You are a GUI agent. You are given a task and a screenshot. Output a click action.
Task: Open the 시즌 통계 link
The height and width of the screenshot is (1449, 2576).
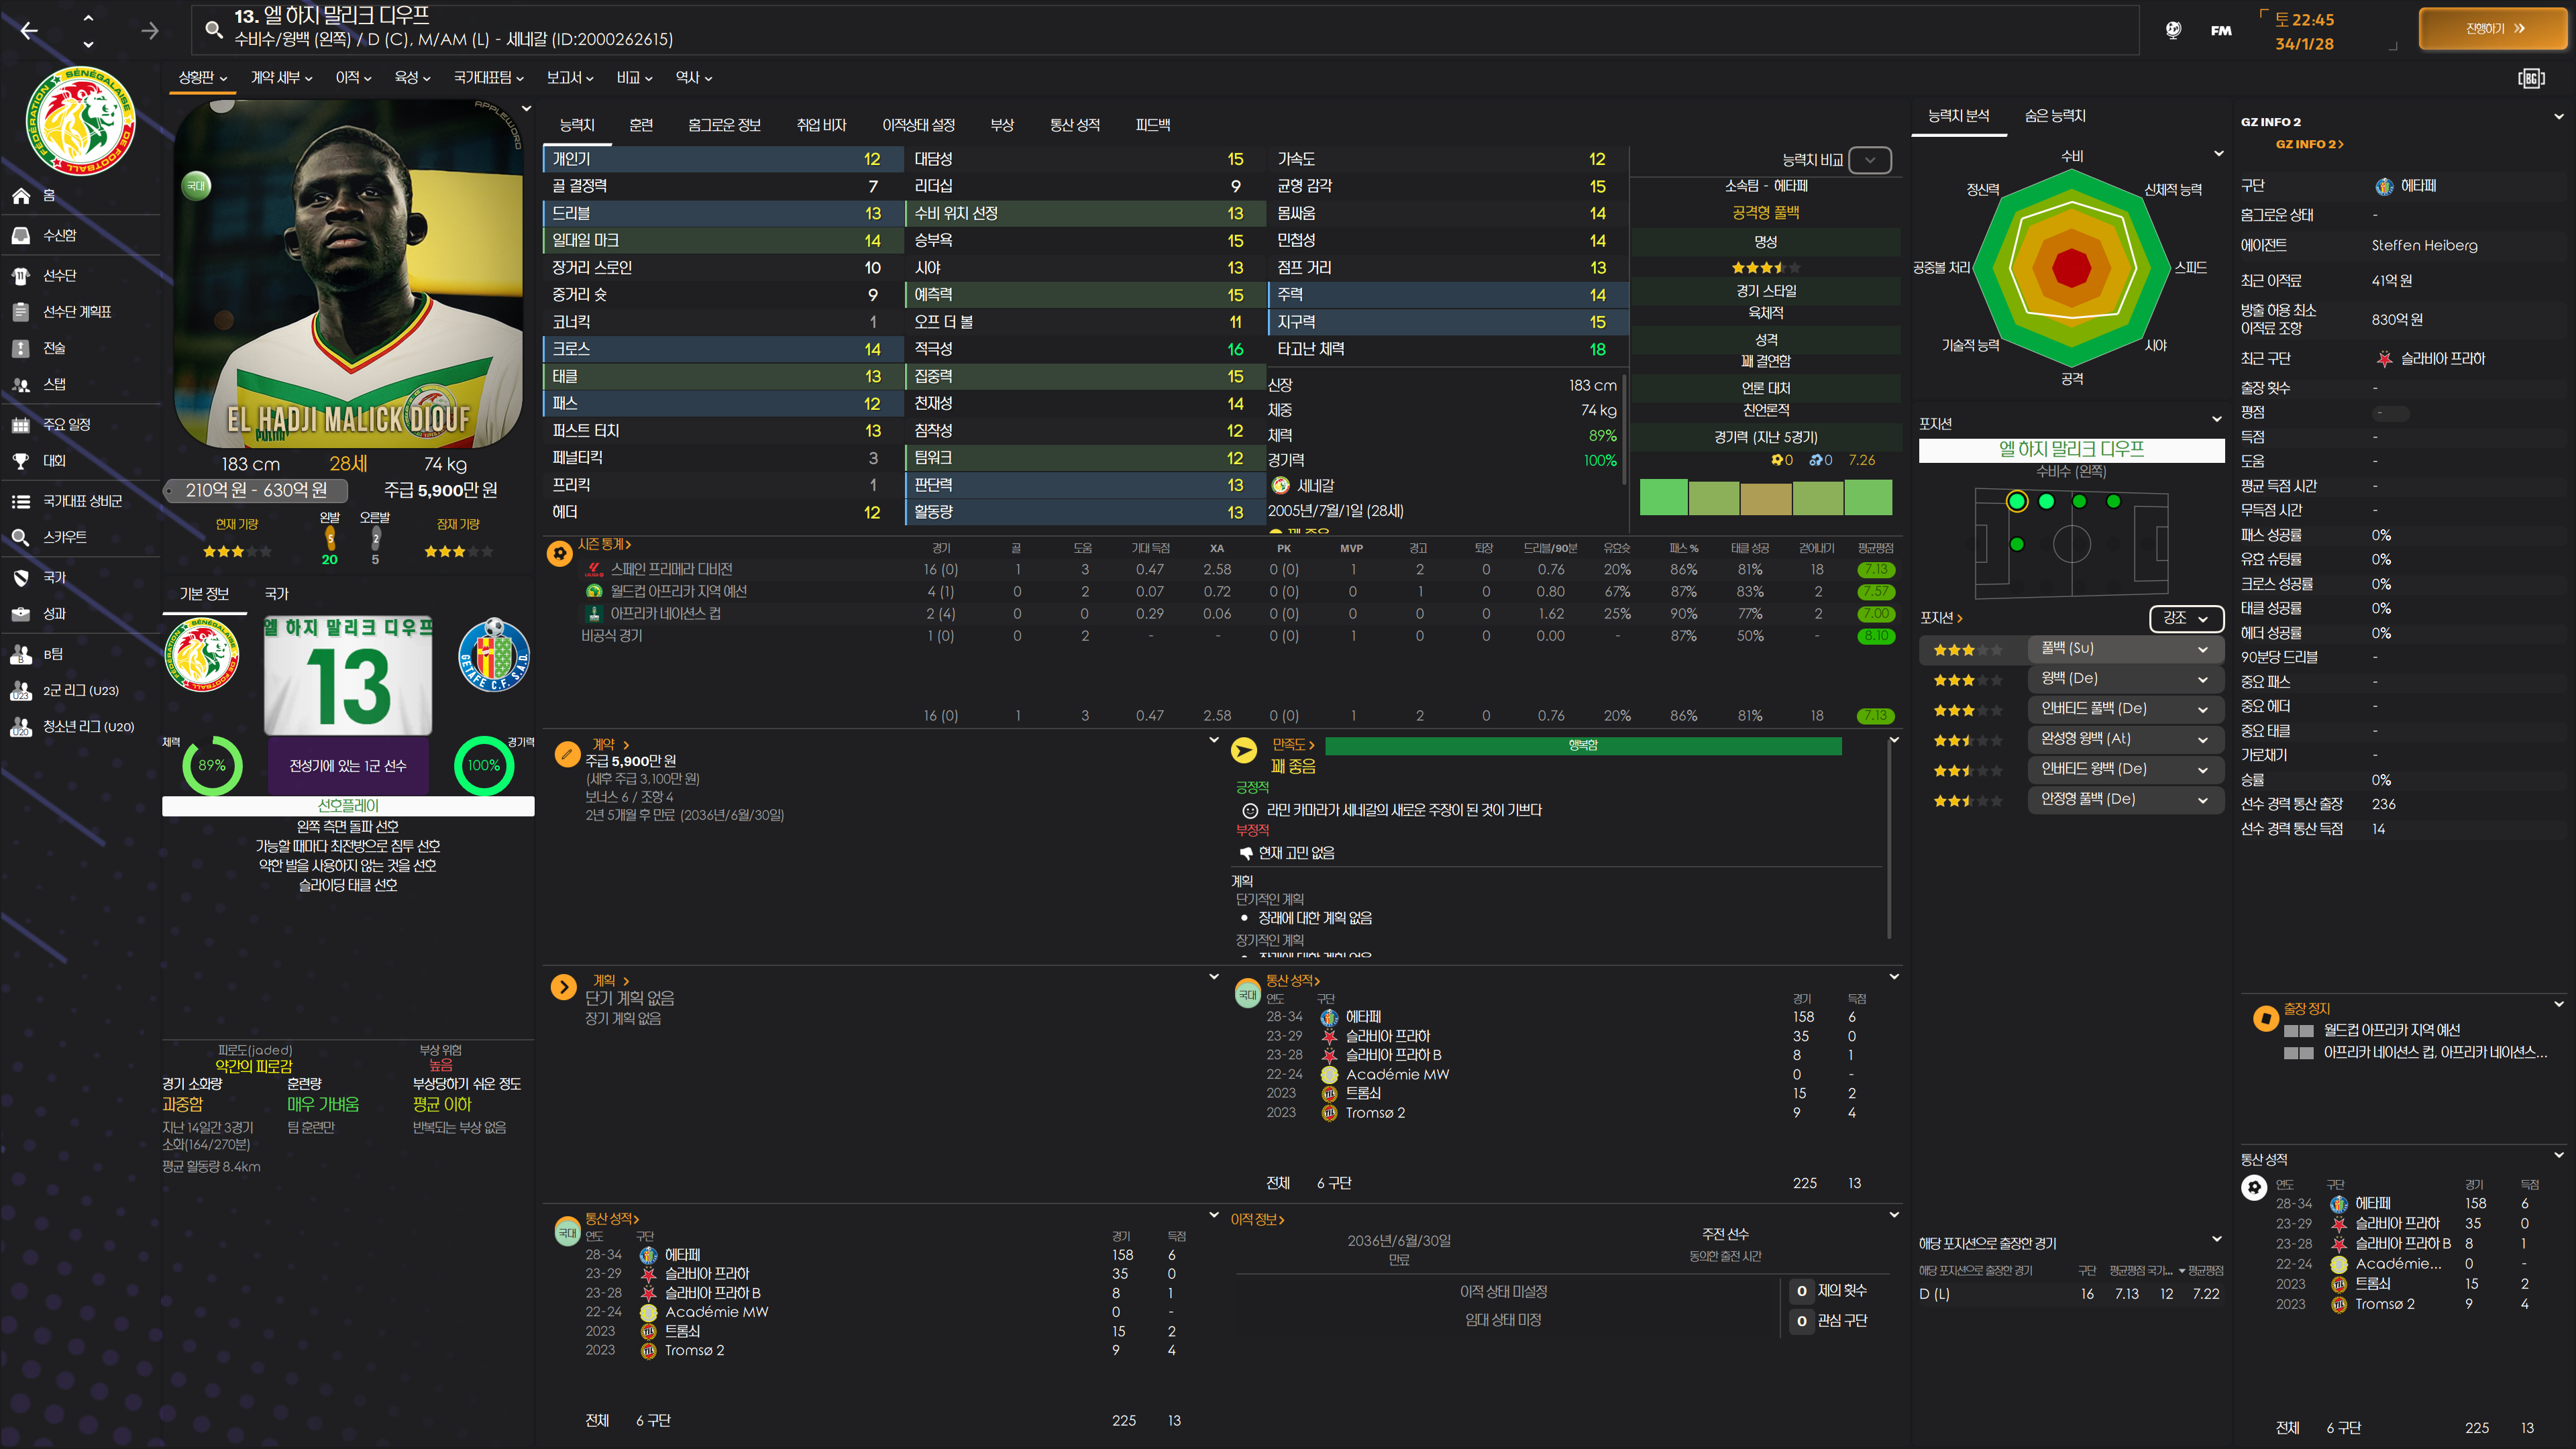[x=604, y=544]
